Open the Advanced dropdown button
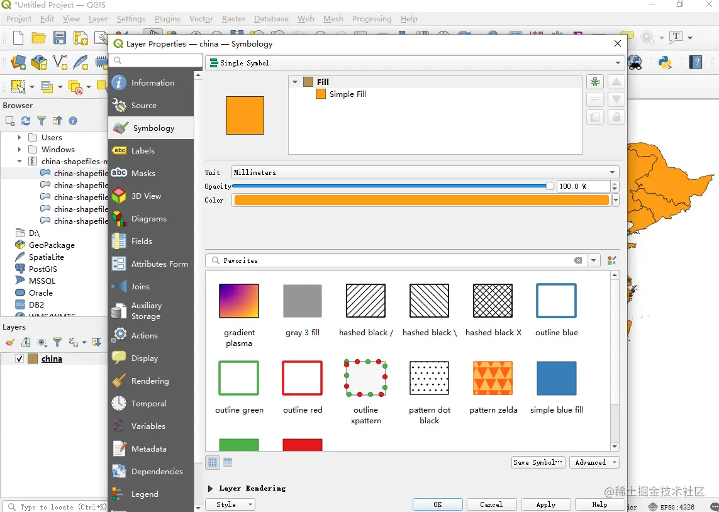719x512 pixels. (x=594, y=462)
